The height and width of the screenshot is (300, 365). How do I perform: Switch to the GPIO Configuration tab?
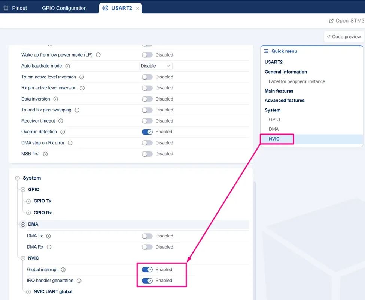coord(64,8)
